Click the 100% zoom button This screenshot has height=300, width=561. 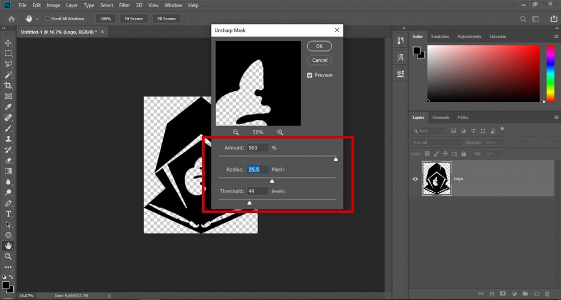pos(106,19)
